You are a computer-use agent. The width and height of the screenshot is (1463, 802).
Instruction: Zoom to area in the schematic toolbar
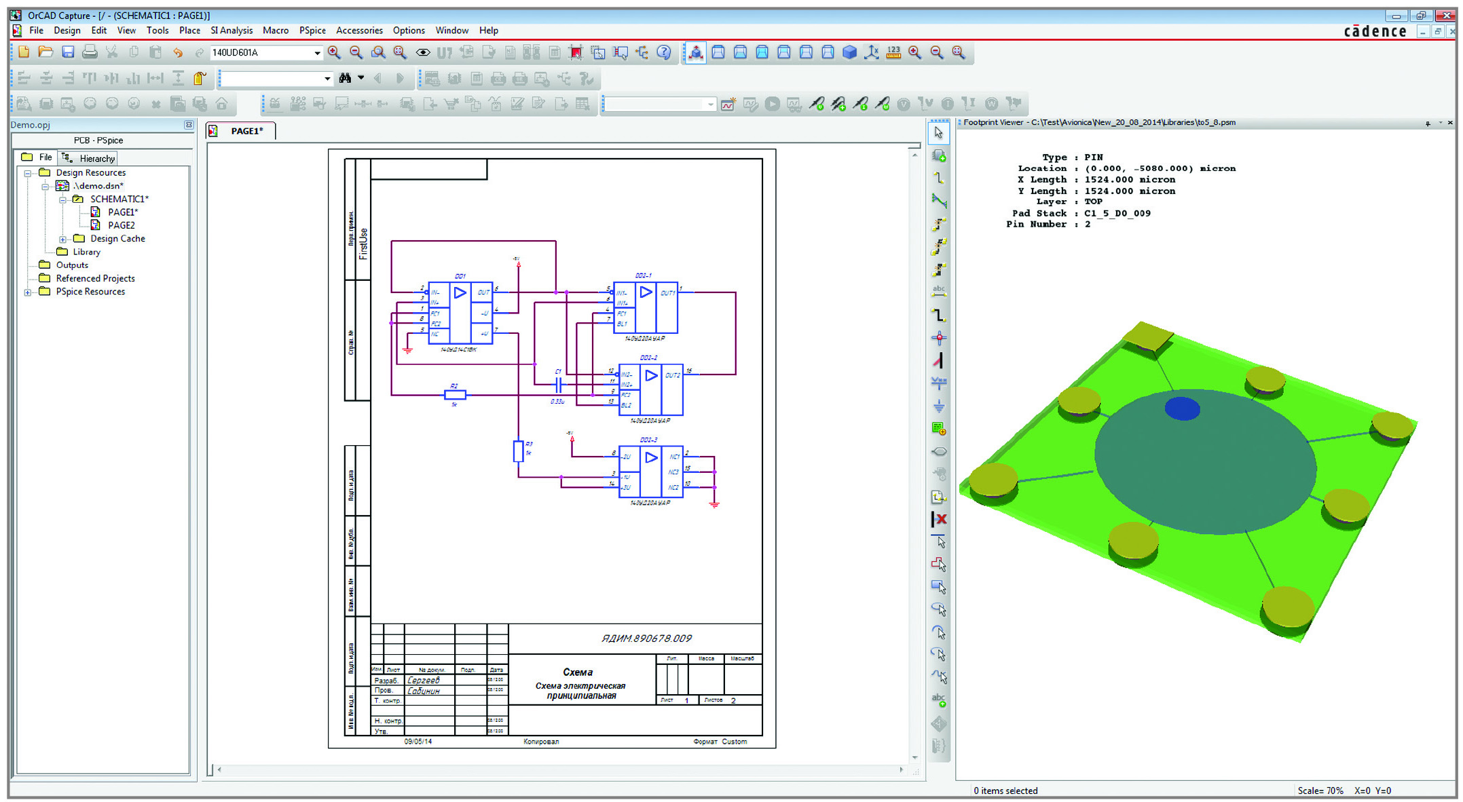378,52
